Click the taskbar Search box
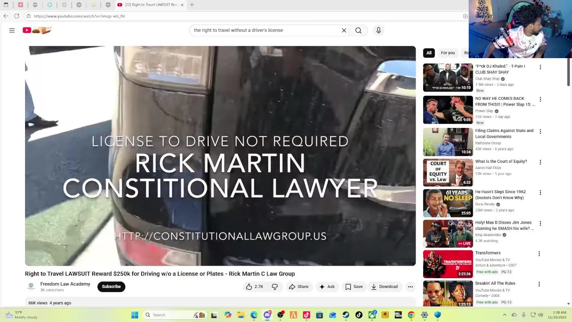 (175, 315)
